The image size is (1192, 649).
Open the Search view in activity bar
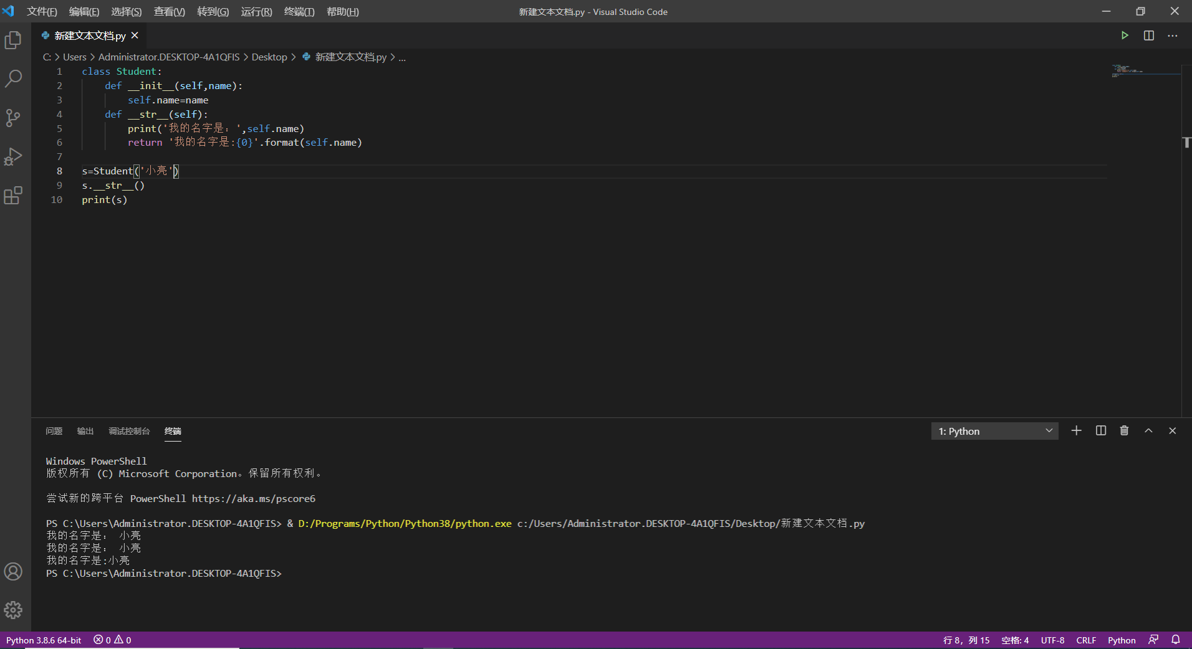13,78
